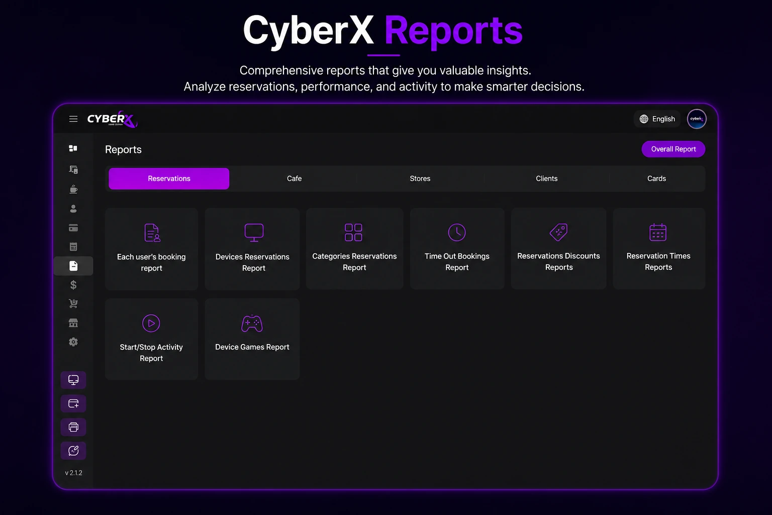Open the shopping cart sidebar icon

[73, 303]
